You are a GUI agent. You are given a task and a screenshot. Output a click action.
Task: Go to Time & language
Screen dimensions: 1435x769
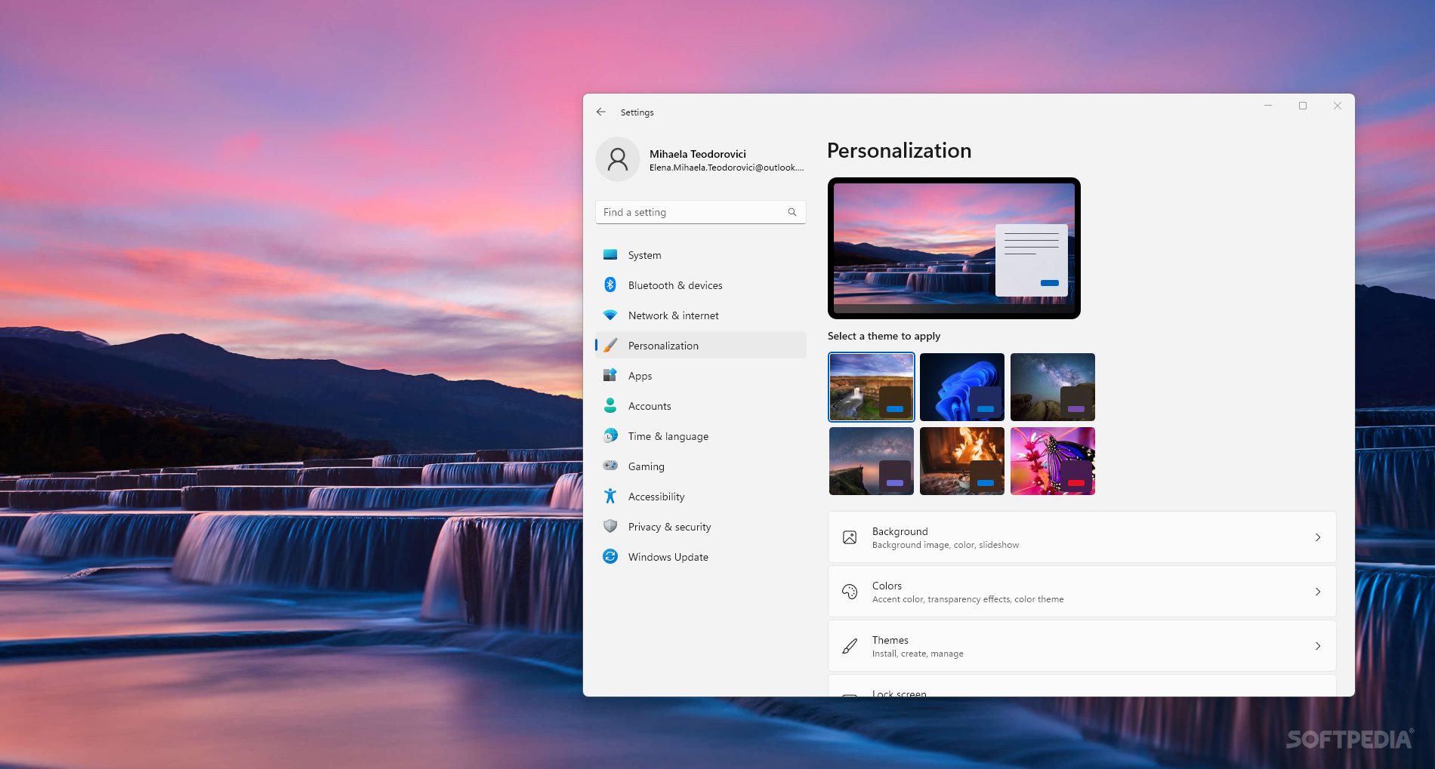701,436
